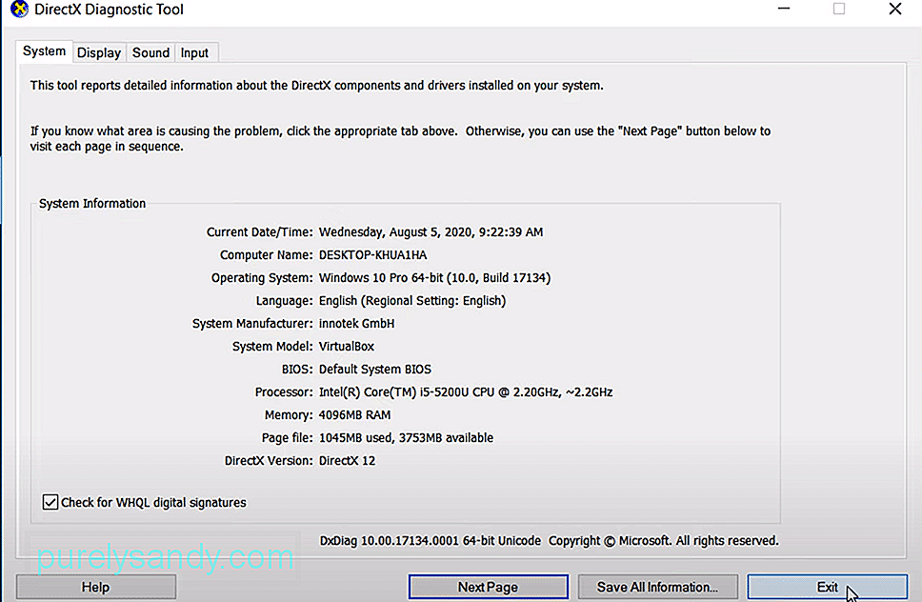Minimize the DirectX Diagnostic Tool window

click(784, 9)
